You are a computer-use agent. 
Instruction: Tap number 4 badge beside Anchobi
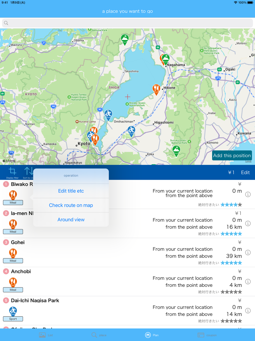point(6,271)
